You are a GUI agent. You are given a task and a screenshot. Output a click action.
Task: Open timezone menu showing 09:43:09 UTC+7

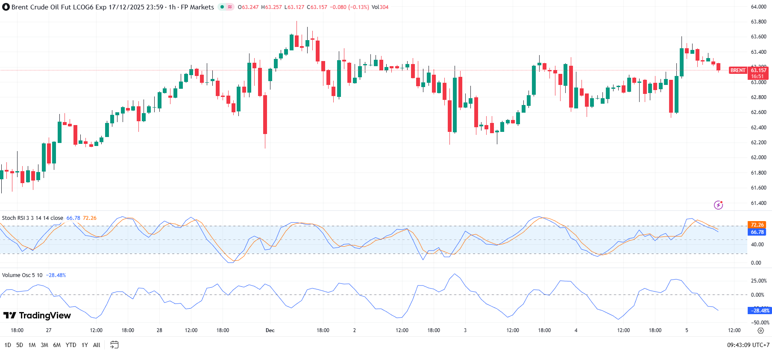748,345
